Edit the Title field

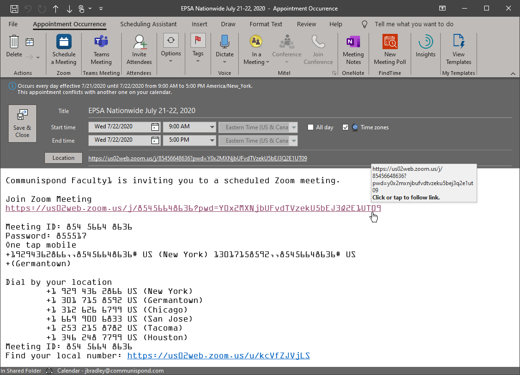point(300,111)
